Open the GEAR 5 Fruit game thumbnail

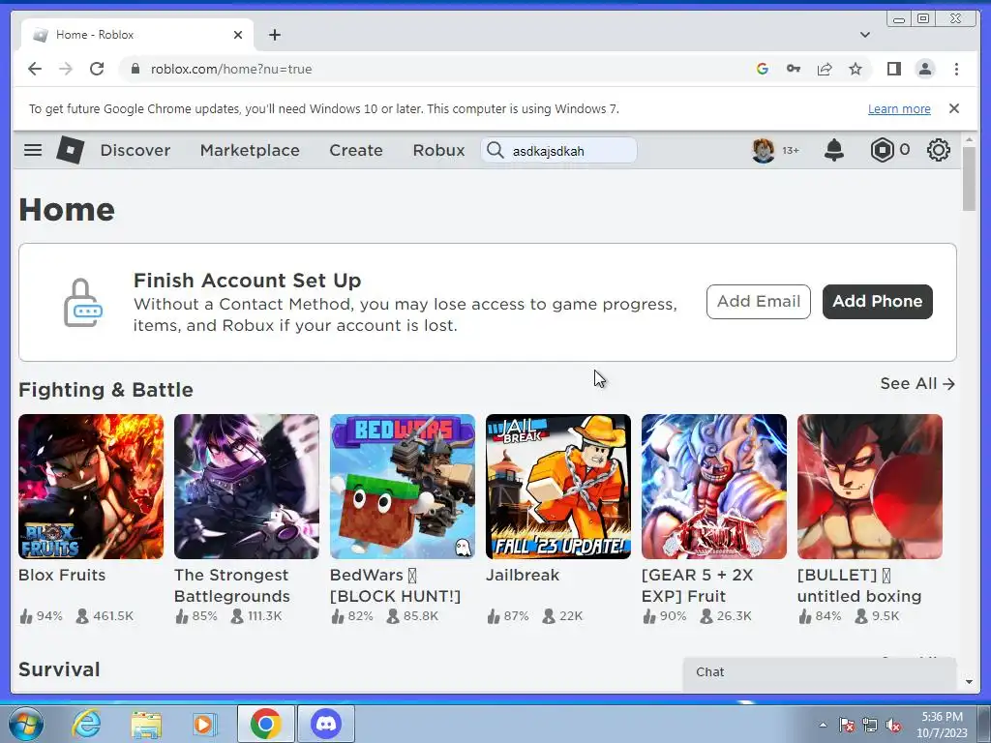coord(714,487)
